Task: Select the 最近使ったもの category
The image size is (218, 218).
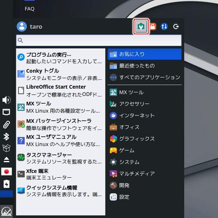Action: click(x=145, y=66)
